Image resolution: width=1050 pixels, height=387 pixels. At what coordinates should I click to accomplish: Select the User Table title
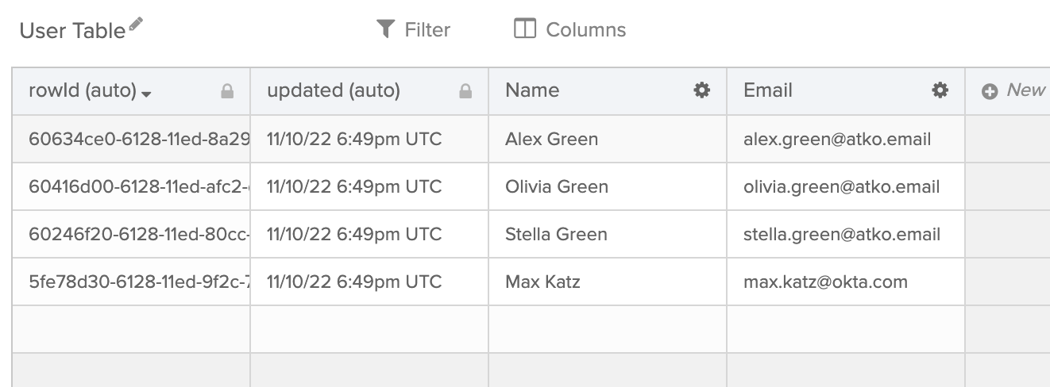click(x=72, y=31)
